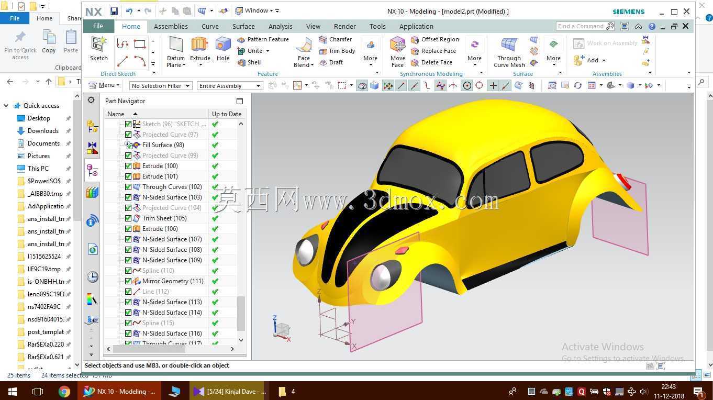The height and width of the screenshot is (400, 713).
Task: Switch to the Render ribbon tab
Action: (x=344, y=26)
